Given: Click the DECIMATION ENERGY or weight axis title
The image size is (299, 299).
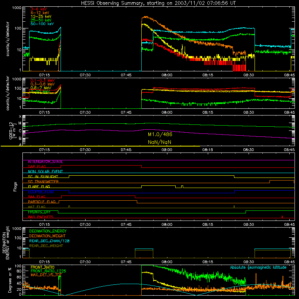Looking at the screenshot, I should (6, 243).
